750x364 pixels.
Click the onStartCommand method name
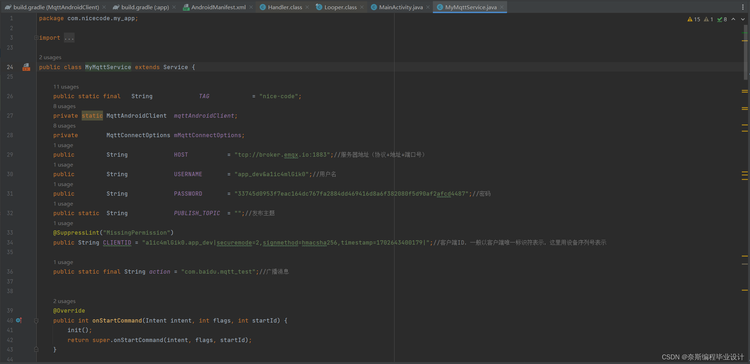117,321
